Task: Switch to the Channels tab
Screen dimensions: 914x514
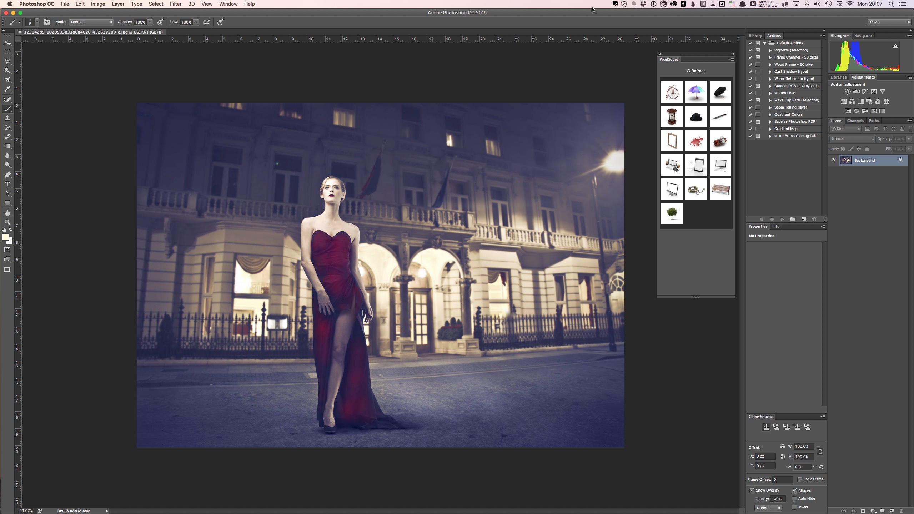Action: tap(856, 121)
